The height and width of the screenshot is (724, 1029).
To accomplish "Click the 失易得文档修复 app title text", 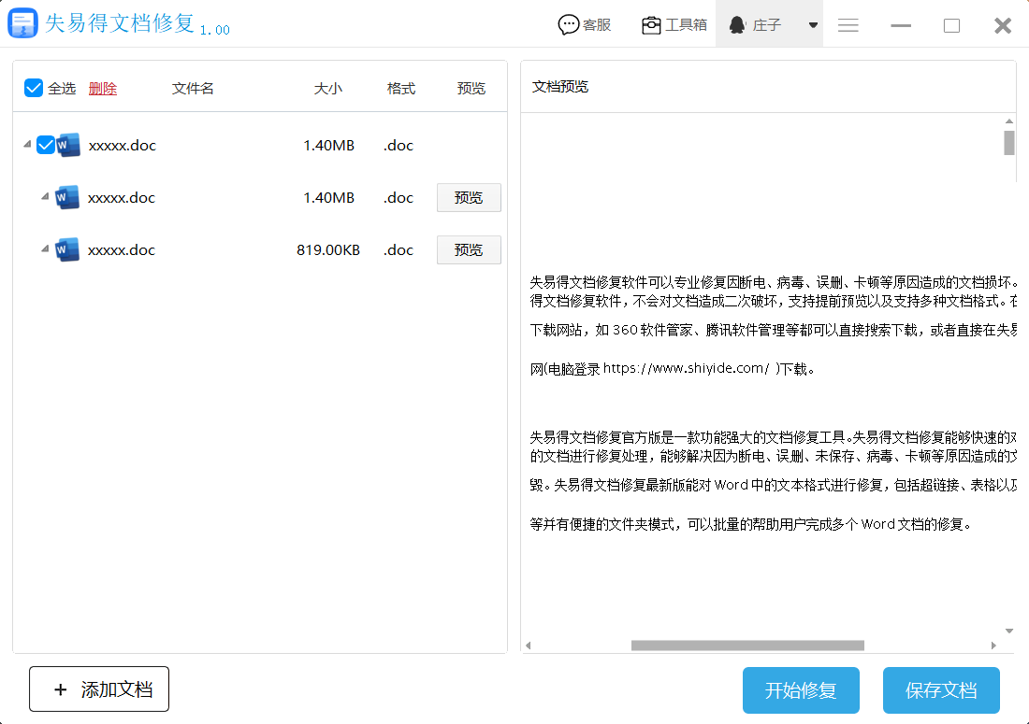I will [120, 23].
